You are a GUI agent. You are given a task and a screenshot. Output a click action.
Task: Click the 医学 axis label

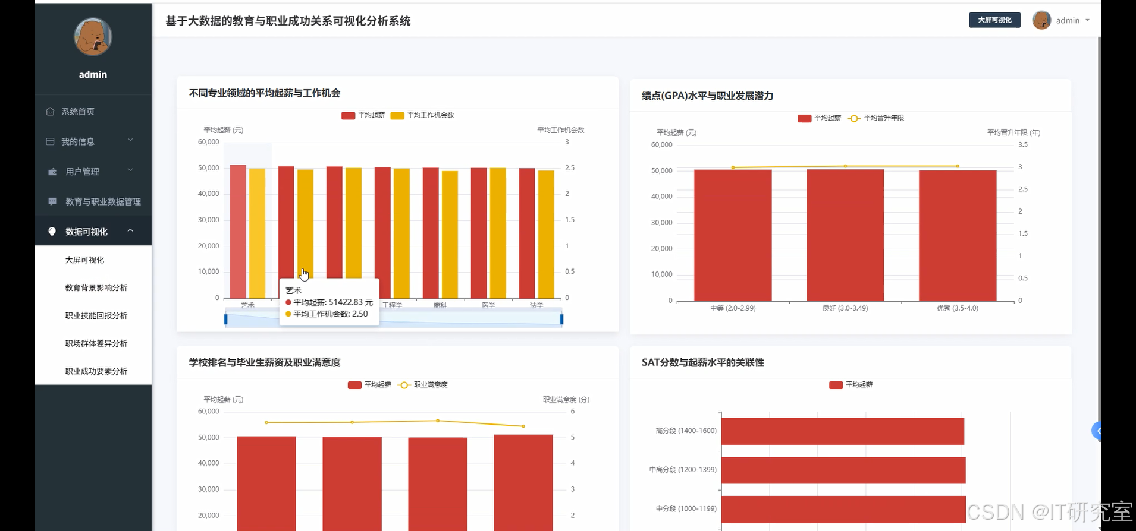tap(488, 305)
